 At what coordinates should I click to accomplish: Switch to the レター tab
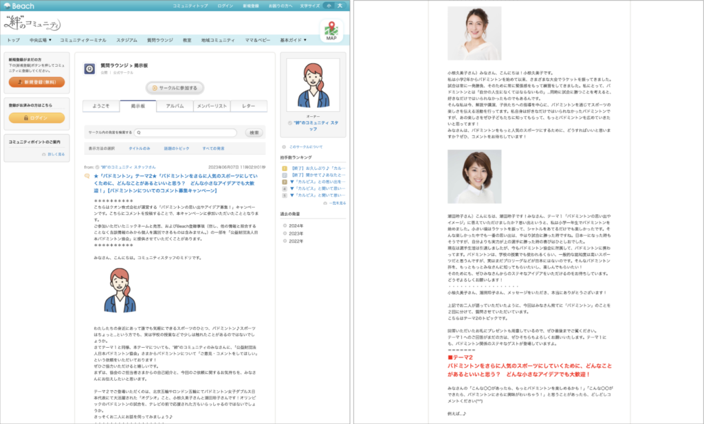[249, 106]
